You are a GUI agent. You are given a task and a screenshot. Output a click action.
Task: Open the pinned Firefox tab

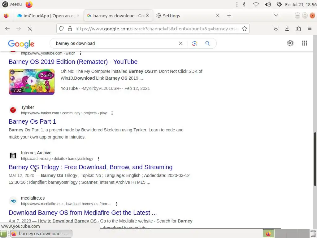pos(6,15)
